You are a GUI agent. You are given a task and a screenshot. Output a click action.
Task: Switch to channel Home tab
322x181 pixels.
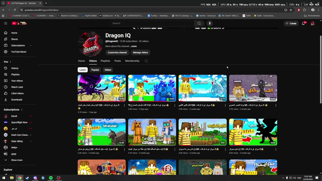point(81,61)
